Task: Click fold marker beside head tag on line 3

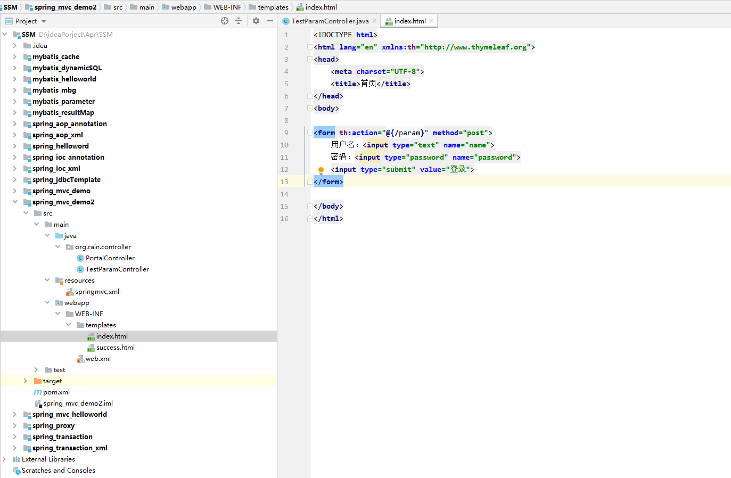Action: [x=309, y=60]
